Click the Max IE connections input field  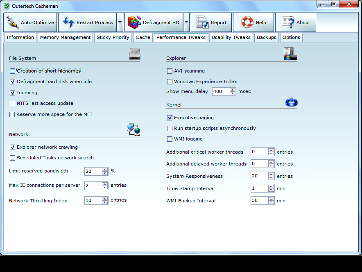tap(93, 186)
